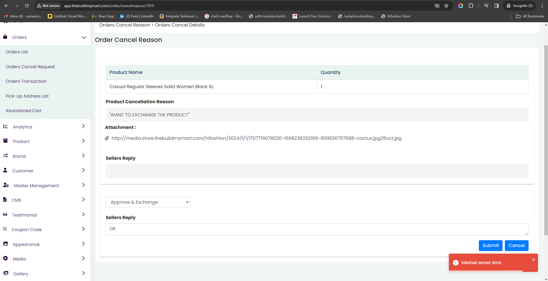Expand the Master Management chevron
Screen dimensions: 548x281
(x=83, y=185)
